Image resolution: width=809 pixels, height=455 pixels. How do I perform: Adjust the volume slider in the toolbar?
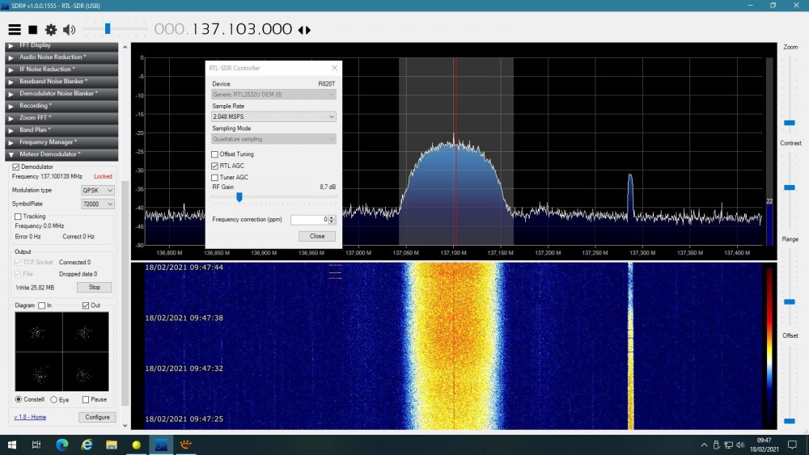pos(108,28)
